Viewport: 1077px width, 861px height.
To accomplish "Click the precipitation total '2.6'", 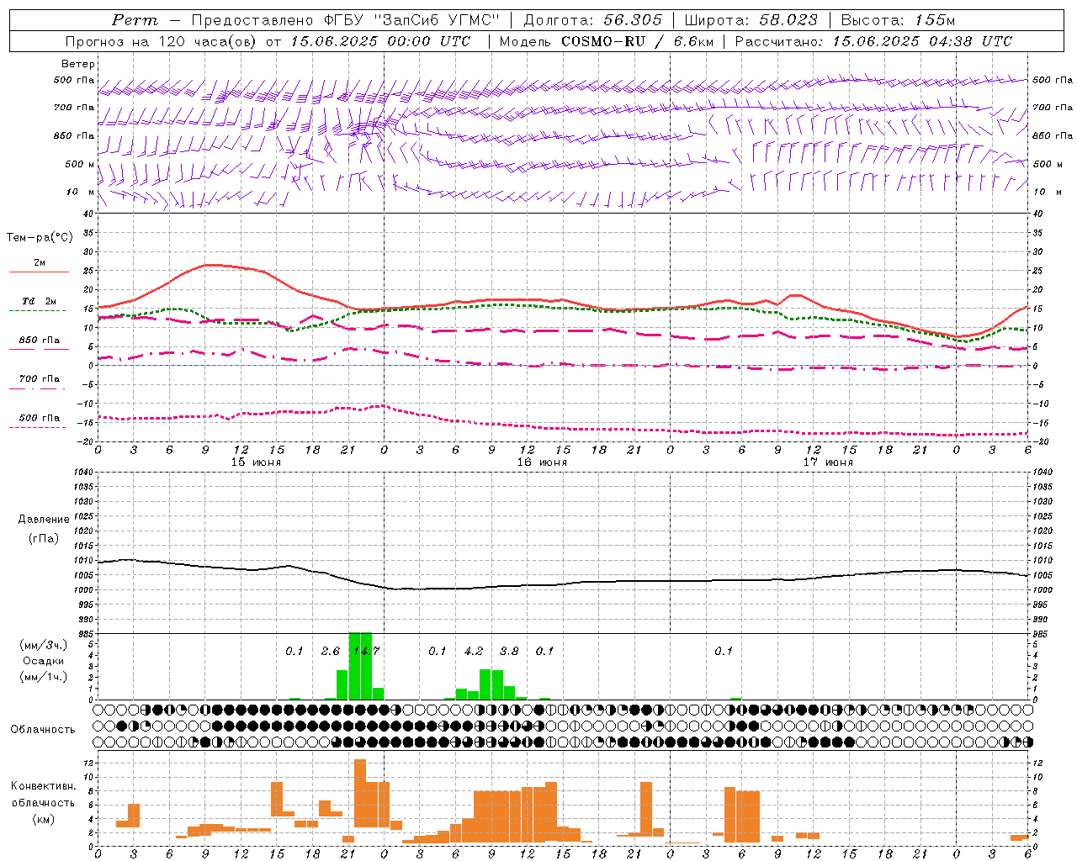I will (331, 651).
